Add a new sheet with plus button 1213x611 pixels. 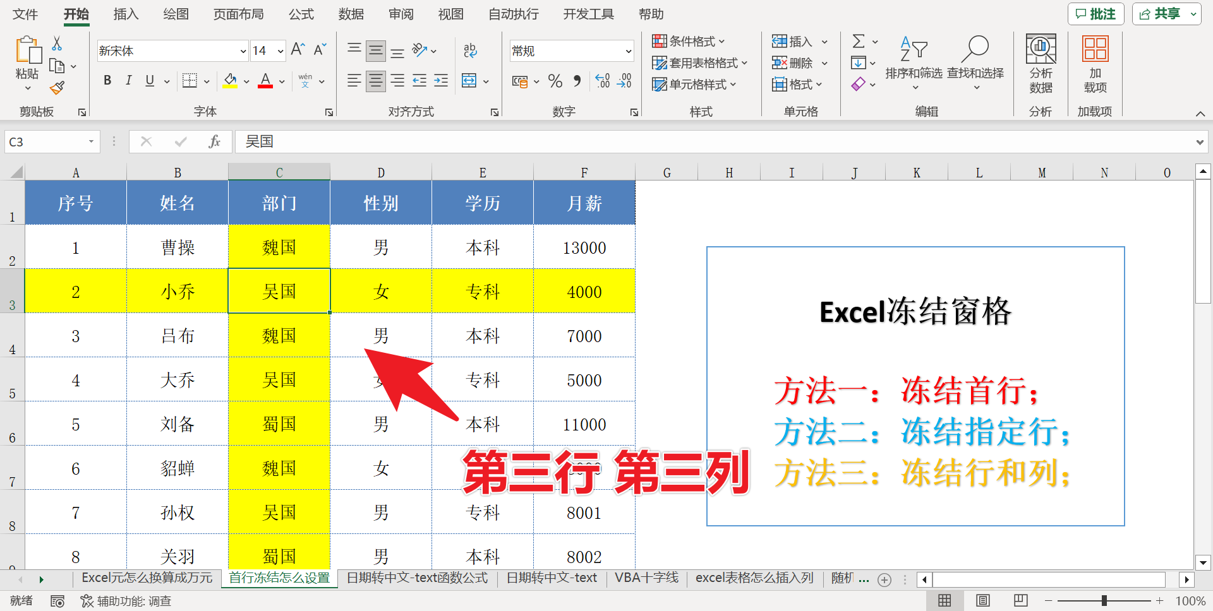coord(884,579)
